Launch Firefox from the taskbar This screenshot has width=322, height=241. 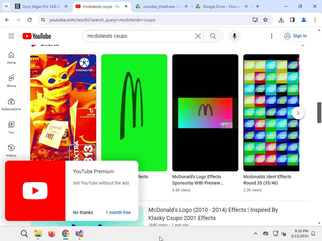52,233
